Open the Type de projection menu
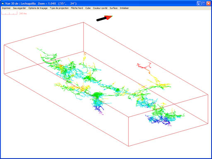Screen dimensions: 212x159 (59, 8)
